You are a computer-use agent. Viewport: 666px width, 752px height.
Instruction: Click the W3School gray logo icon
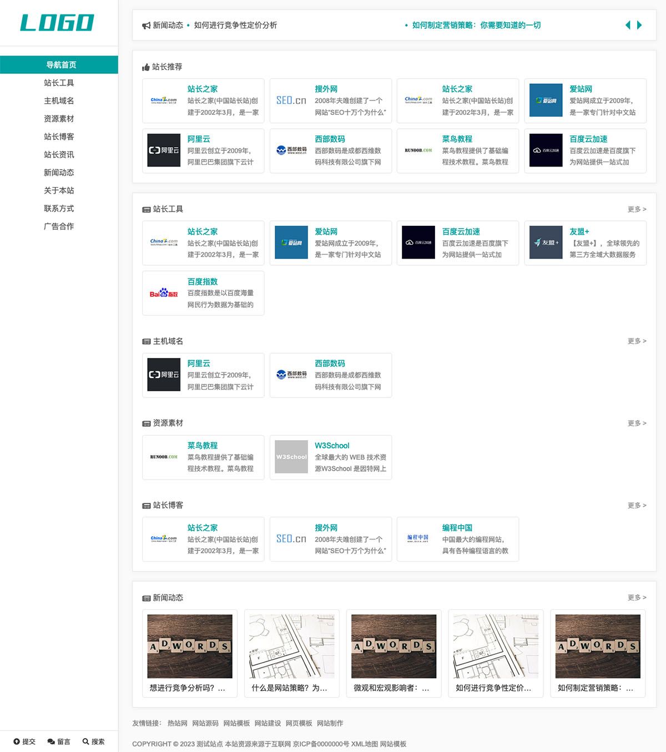click(x=291, y=457)
